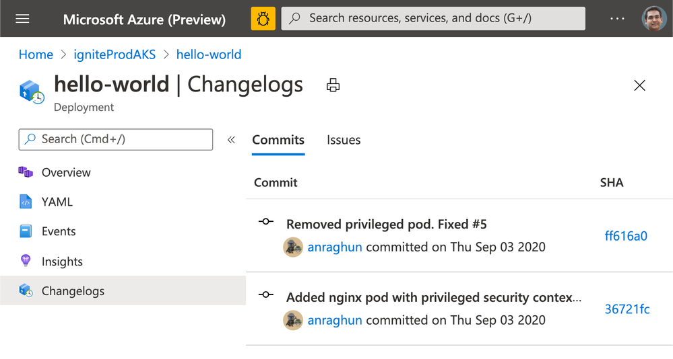Click the magnifier icon in top search bar
Viewport: 673px width, 359px height.
click(x=294, y=18)
